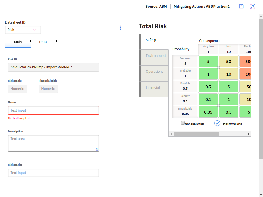The width and height of the screenshot is (263, 197).
Task: Pick the Improbable / Low cell valued 0.5
Action: [229, 112]
